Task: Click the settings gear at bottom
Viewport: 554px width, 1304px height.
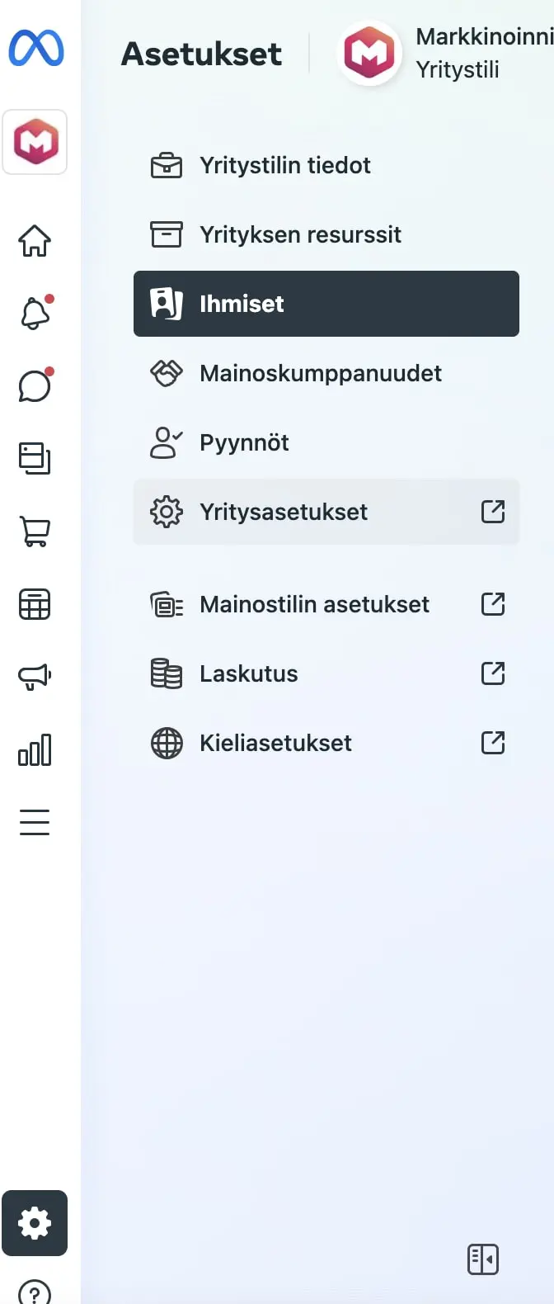Action: point(35,1223)
